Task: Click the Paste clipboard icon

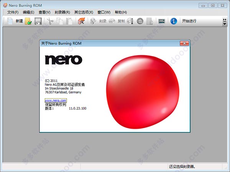Action: [x=69, y=21]
